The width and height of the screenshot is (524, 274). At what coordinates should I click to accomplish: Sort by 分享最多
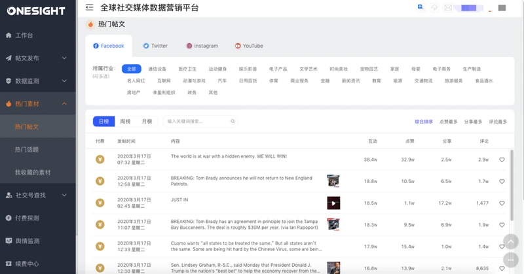[473, 122]
